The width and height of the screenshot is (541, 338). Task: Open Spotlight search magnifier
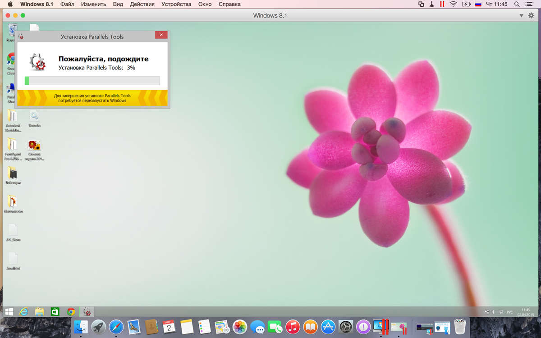click(x=518, y=4)
